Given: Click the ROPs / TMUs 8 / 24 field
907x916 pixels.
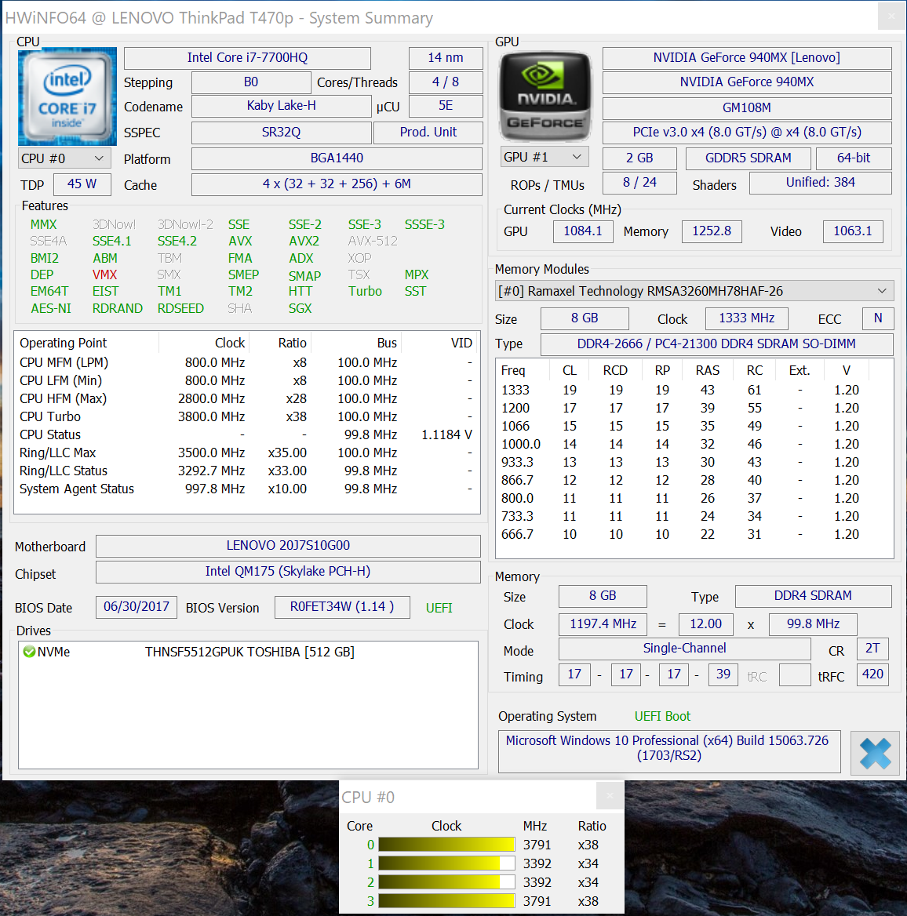Looking at the screenshot, I should [639, 183].
